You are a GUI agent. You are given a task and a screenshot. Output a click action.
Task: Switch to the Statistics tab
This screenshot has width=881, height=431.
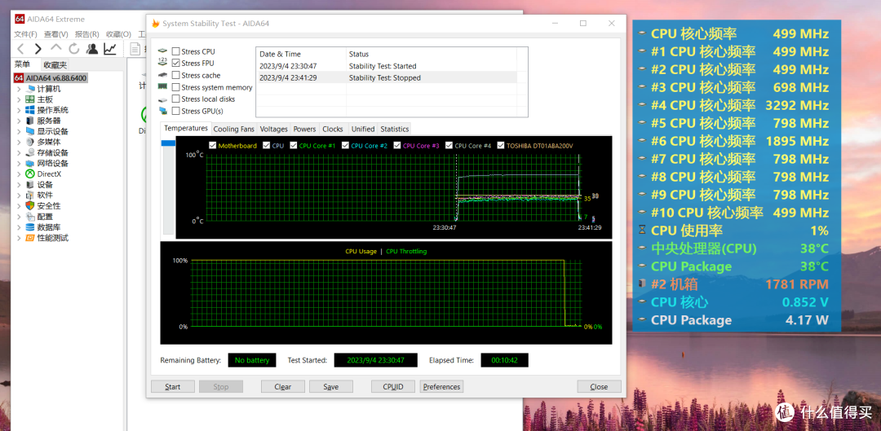[395, 129]
